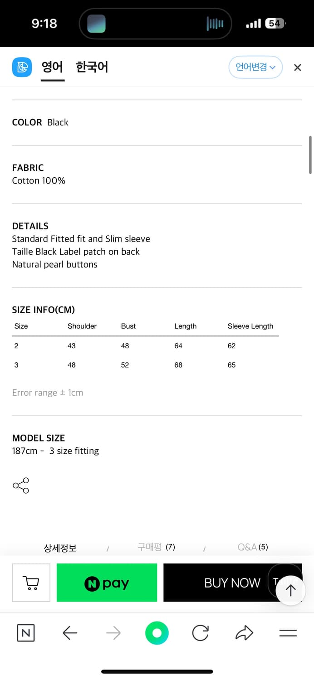Screen dimensions: 314x680
Task: Tap the share icon below model size
Action: (x=21, y=486)
